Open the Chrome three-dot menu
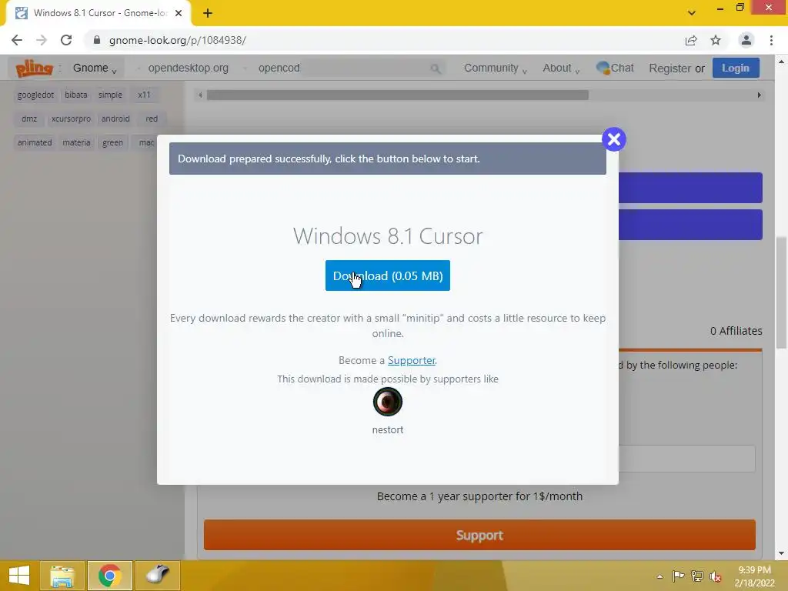The image size is (788, 591). click(771, 40)
